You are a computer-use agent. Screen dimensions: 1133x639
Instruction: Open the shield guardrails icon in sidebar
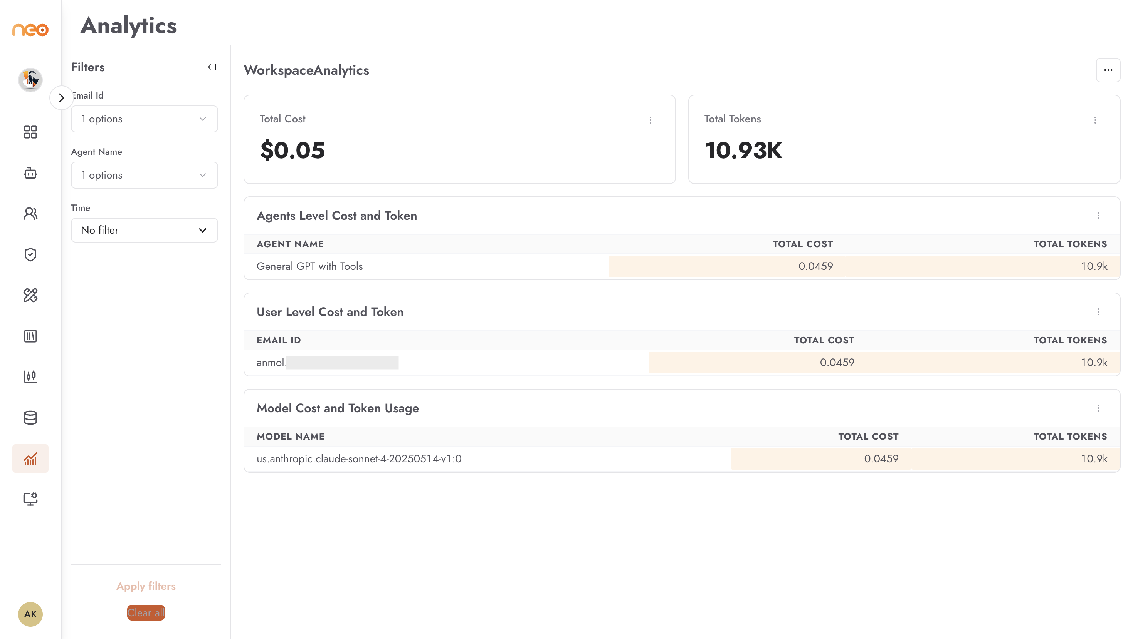(30, 254)
